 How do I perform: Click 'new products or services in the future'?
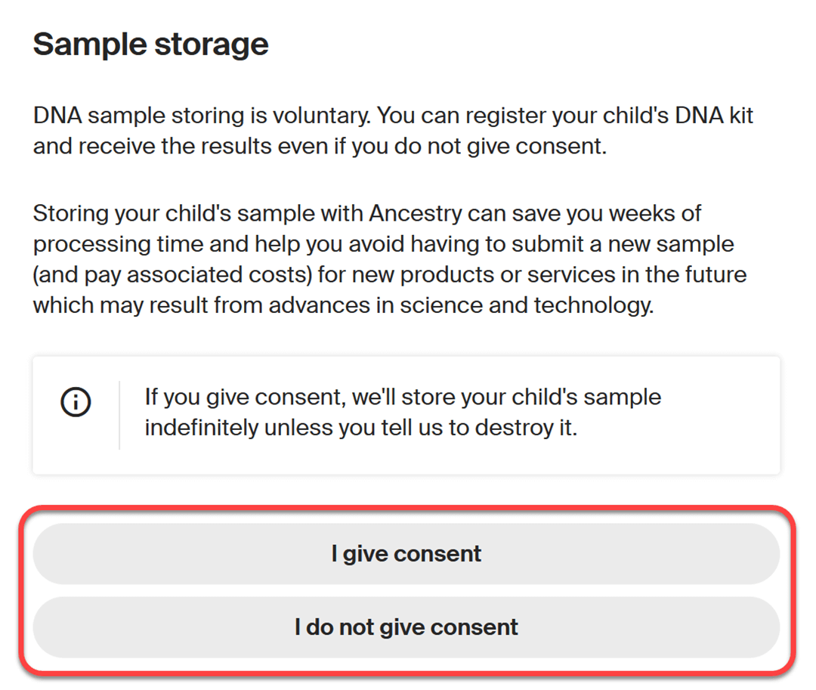573,274
